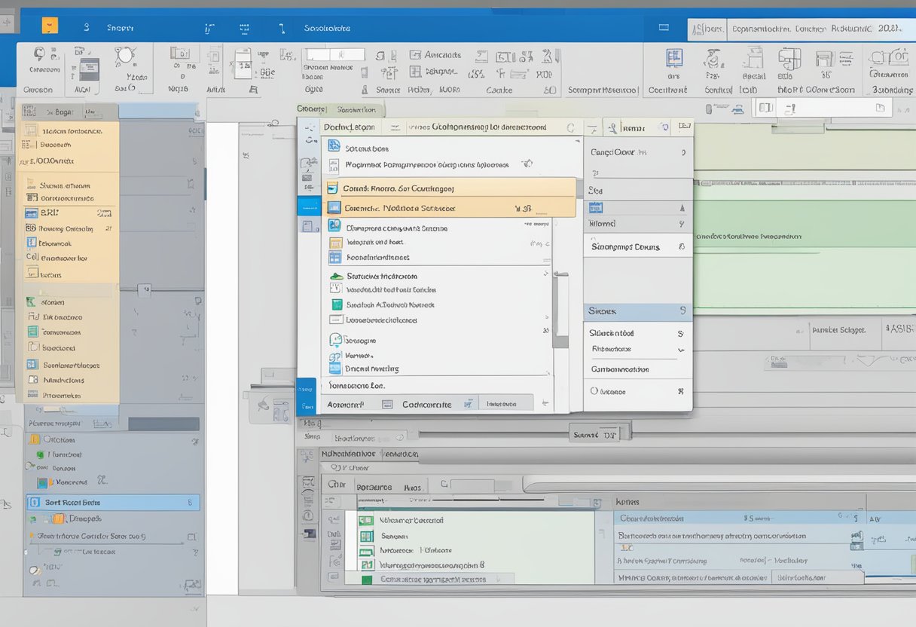Toggle the small checkbox beside the footer confirm button

pos(467,402)
